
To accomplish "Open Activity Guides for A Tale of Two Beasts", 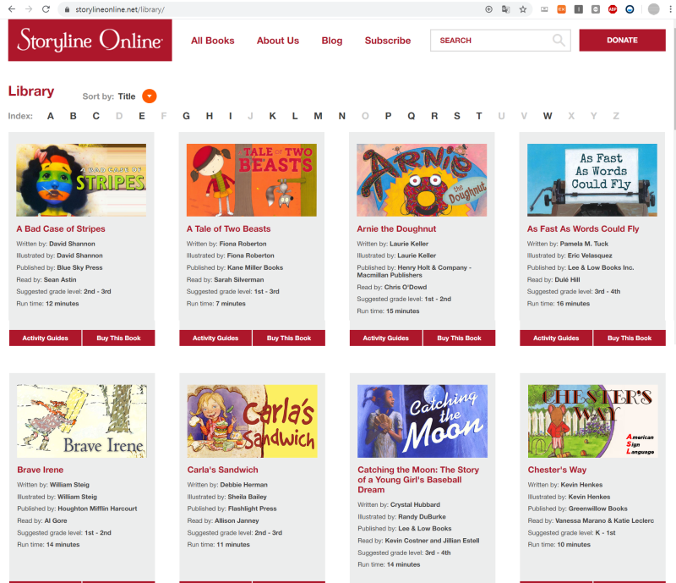I will point(215,338).
